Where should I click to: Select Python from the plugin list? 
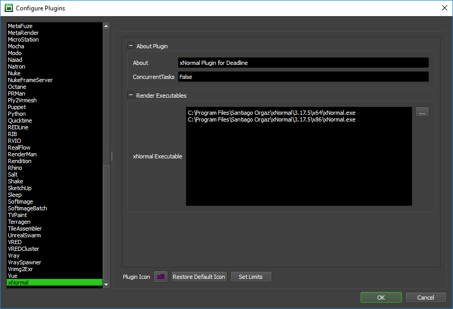(x=17, y=114)
